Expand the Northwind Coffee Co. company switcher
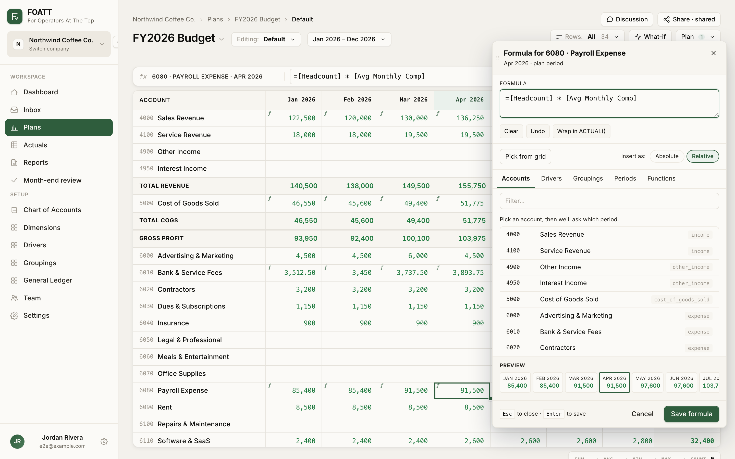Viewport: 735px width, 459px height. click(x=59, y=44)
